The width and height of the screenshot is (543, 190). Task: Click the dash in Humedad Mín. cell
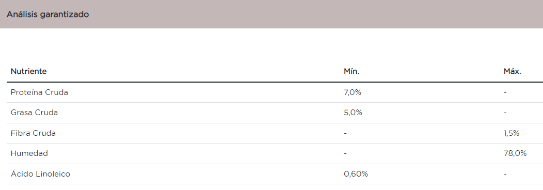345,154
